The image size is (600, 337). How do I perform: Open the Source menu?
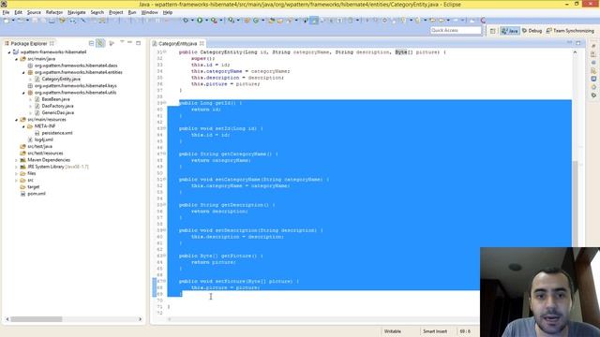click(x=34, y=12)
